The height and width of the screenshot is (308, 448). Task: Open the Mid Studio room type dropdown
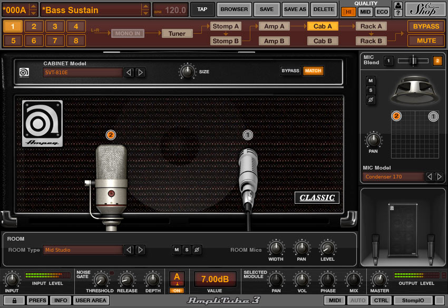(x=83, y=250)
